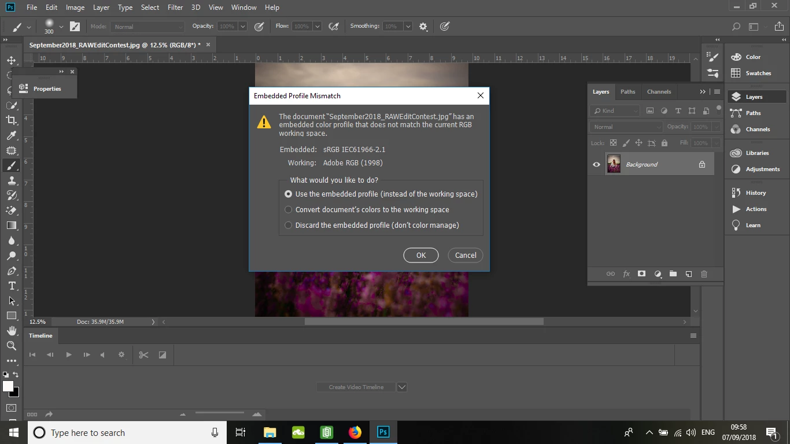Switch to the Channels tab

(659, 92)
